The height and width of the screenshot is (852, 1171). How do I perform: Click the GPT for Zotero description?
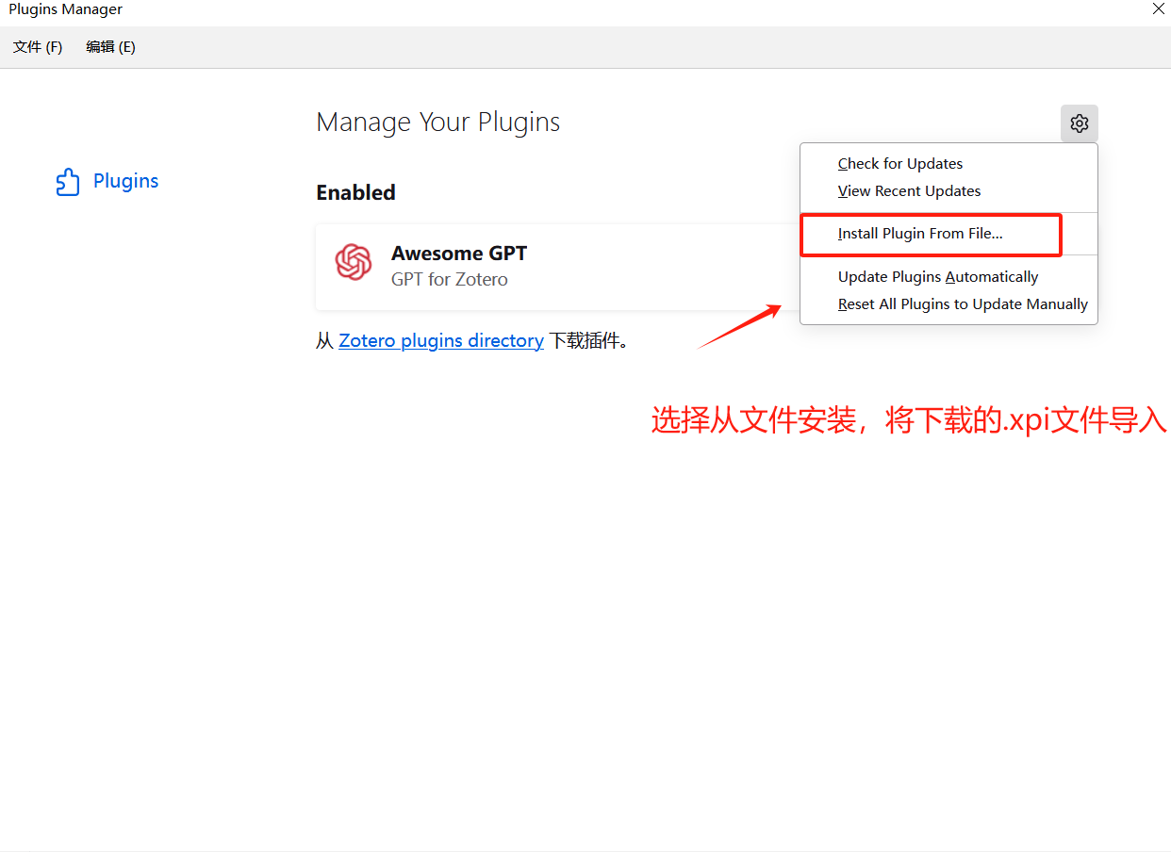450,280
